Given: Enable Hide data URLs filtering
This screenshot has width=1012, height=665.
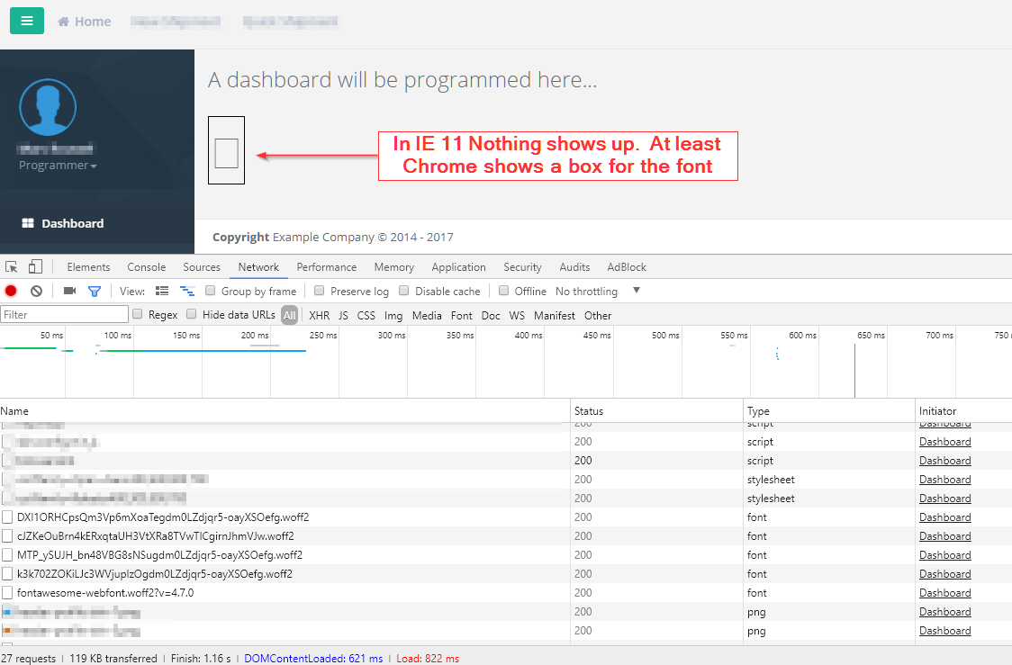Looking at the screenshot, I should pos(191,314).
